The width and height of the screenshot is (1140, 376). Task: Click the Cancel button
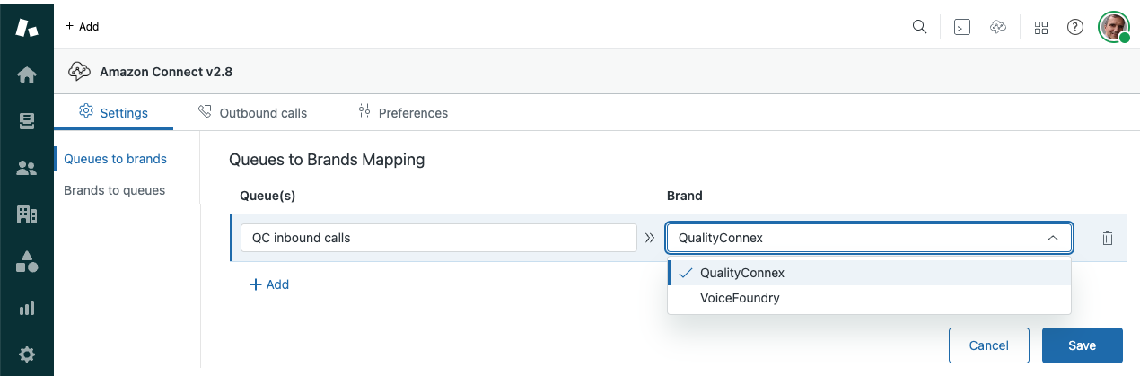988,345
